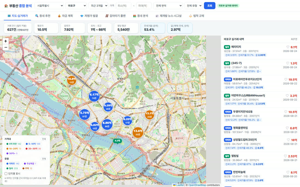
Task: Heart the 마포래미안푸르지오2단지 listing
Action: [286, 79]
